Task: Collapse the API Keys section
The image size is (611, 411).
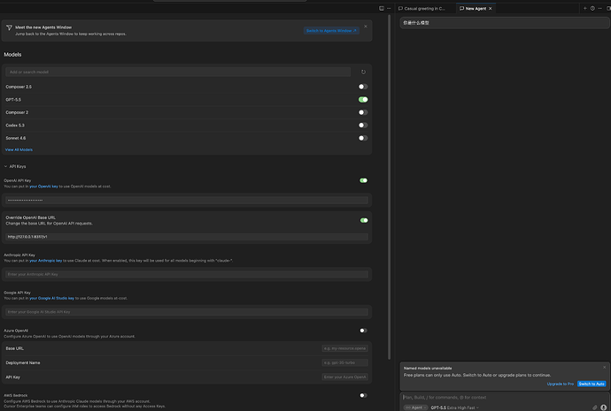Action: pyautogui.click(x=15, y=166)
